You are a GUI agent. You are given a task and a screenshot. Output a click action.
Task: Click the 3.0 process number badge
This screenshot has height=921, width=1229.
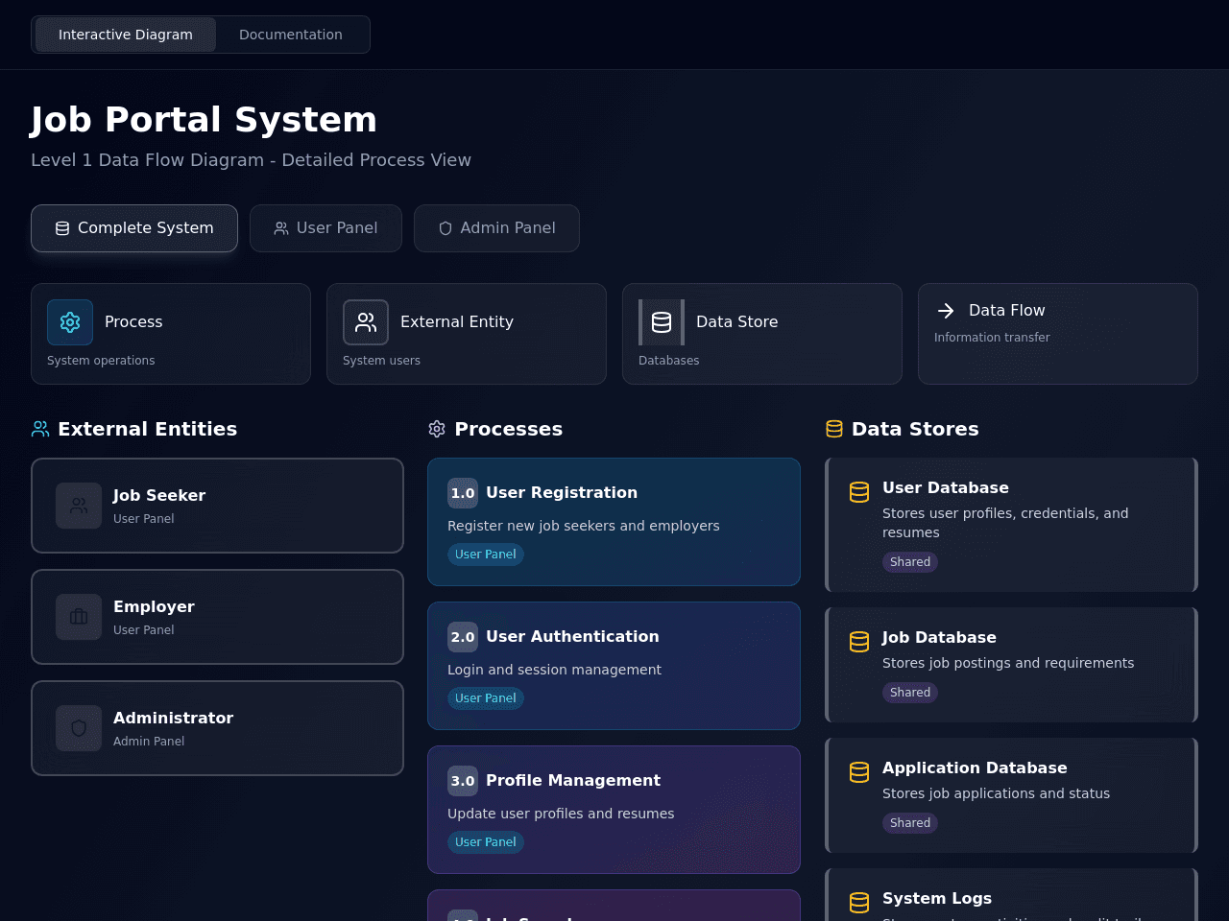(463, 781)
